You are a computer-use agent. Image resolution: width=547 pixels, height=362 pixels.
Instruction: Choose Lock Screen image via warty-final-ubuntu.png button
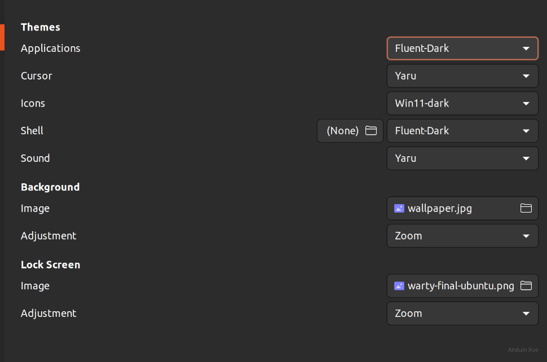click(x=462, y=286)
